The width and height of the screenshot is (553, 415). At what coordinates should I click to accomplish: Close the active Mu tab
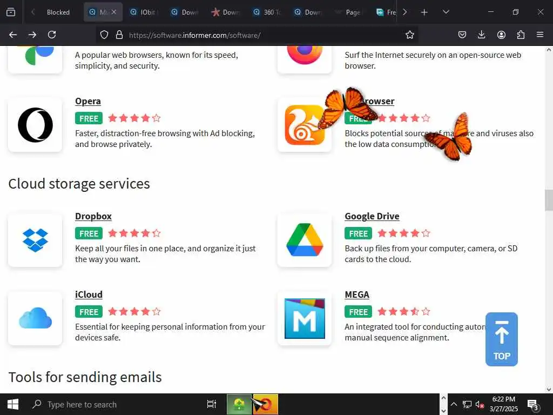tap(114, 12)
